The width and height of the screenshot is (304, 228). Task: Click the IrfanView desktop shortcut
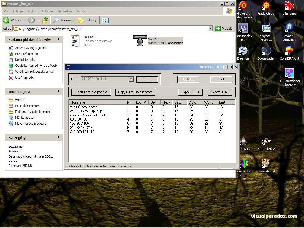click(x=289, y=6)
